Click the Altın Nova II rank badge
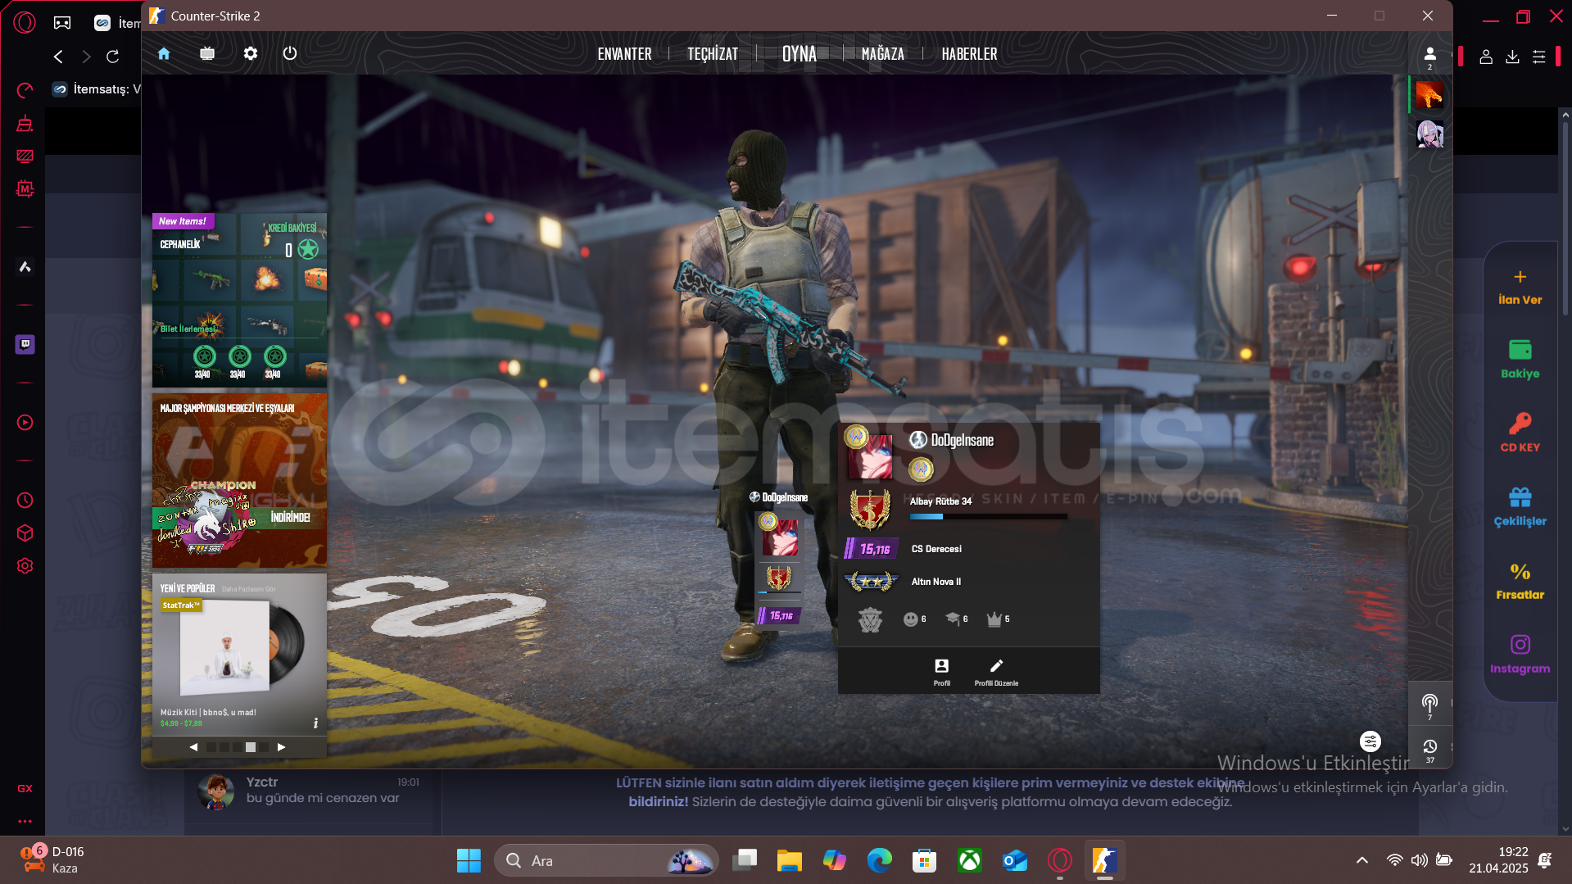The height and width of the screenshot is (884, 1572). (870, 582)
